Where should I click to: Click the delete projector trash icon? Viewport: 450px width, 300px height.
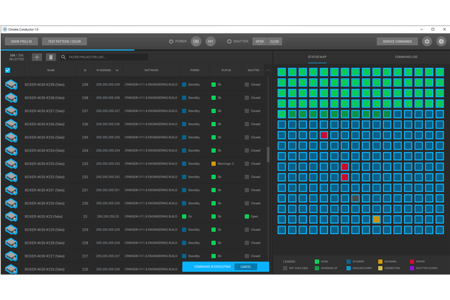click(x=50, y=57)
